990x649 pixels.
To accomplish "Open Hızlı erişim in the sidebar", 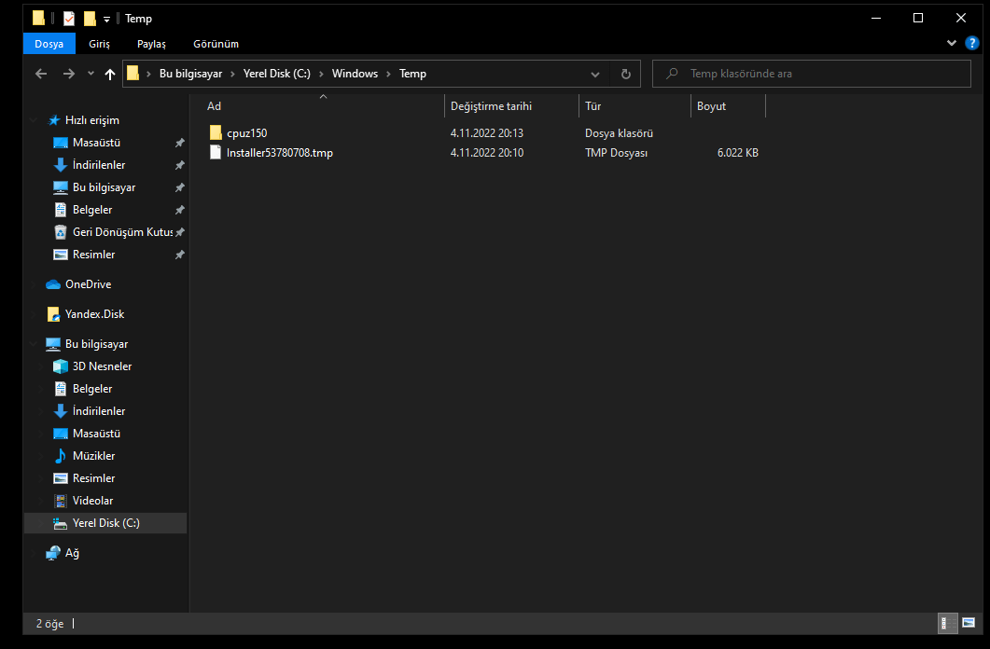I will [x=91, y=120].
